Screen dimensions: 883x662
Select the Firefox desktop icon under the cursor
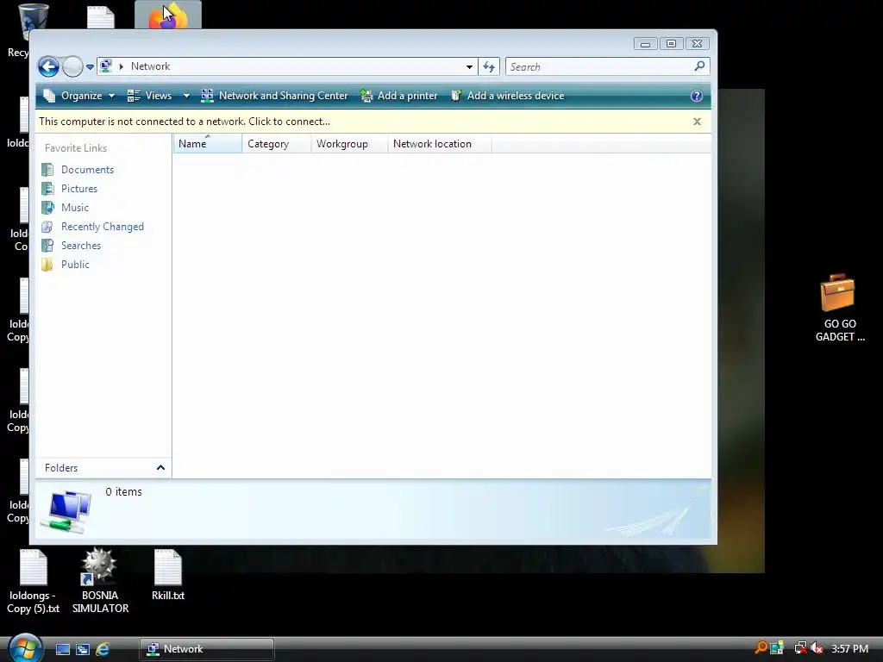click(168, 16)
